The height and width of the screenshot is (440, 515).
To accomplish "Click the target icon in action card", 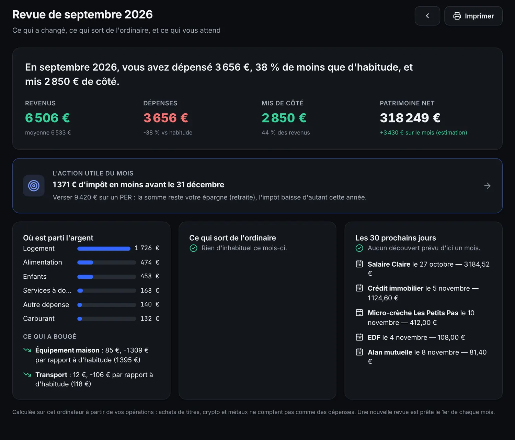I will tap(34, 186).
